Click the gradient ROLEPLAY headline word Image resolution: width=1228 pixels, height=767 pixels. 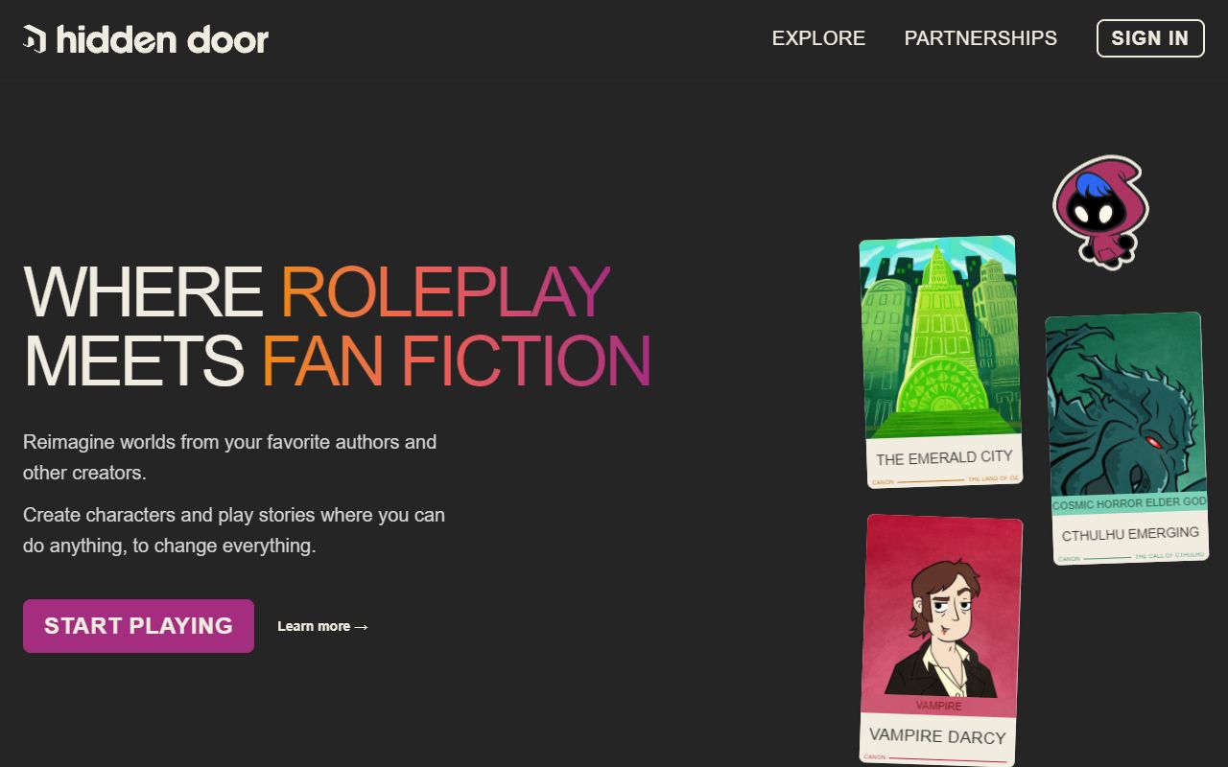(x=445, y=291)
